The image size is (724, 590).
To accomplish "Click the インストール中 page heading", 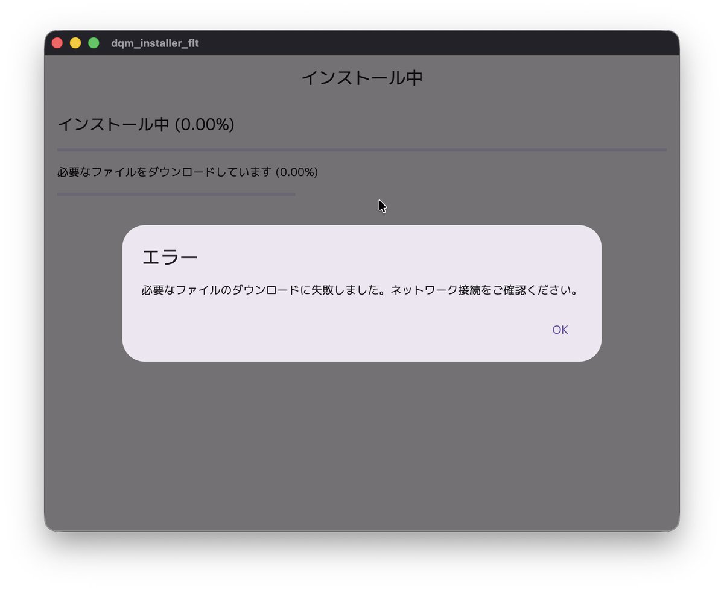I will 362,77.
